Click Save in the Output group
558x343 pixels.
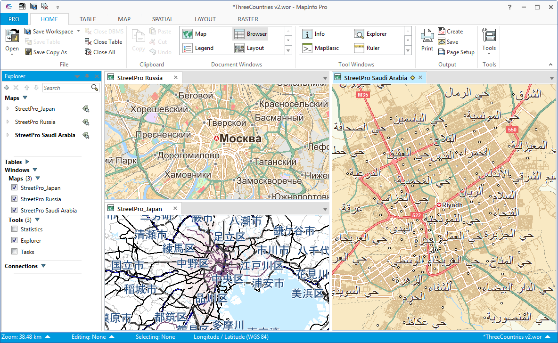tap(448, 41)
